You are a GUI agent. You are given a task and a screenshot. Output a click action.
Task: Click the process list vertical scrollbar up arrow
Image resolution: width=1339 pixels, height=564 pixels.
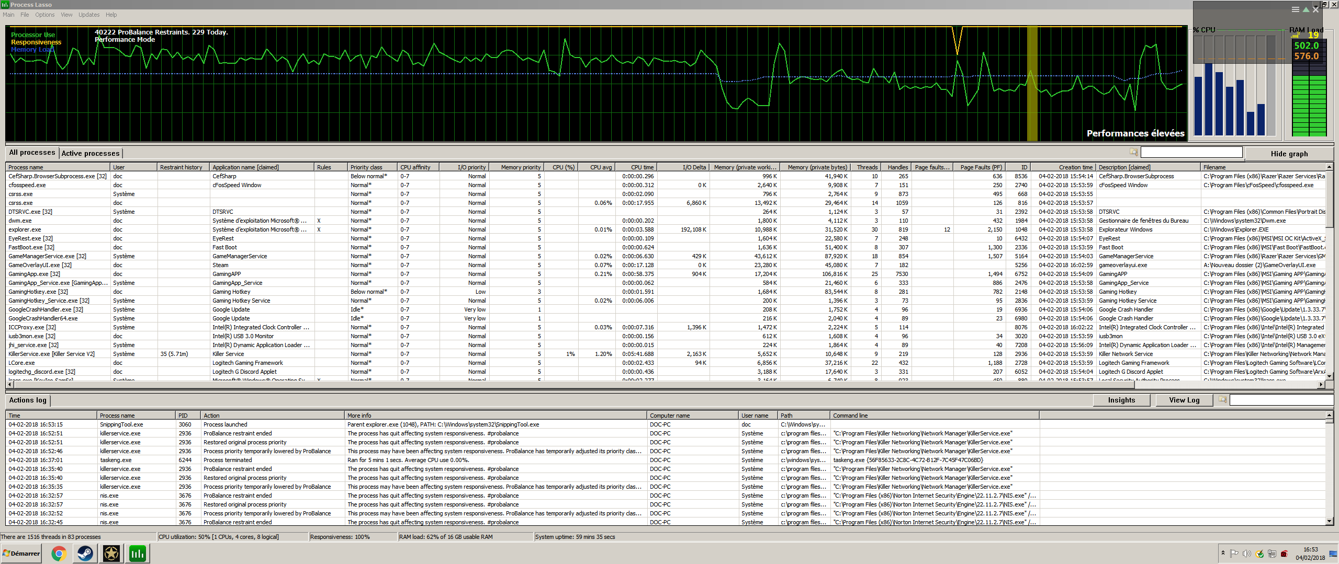(1329, 167)
